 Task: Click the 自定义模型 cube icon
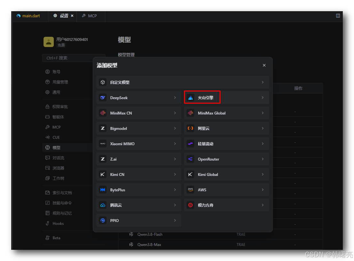point(103,82)
